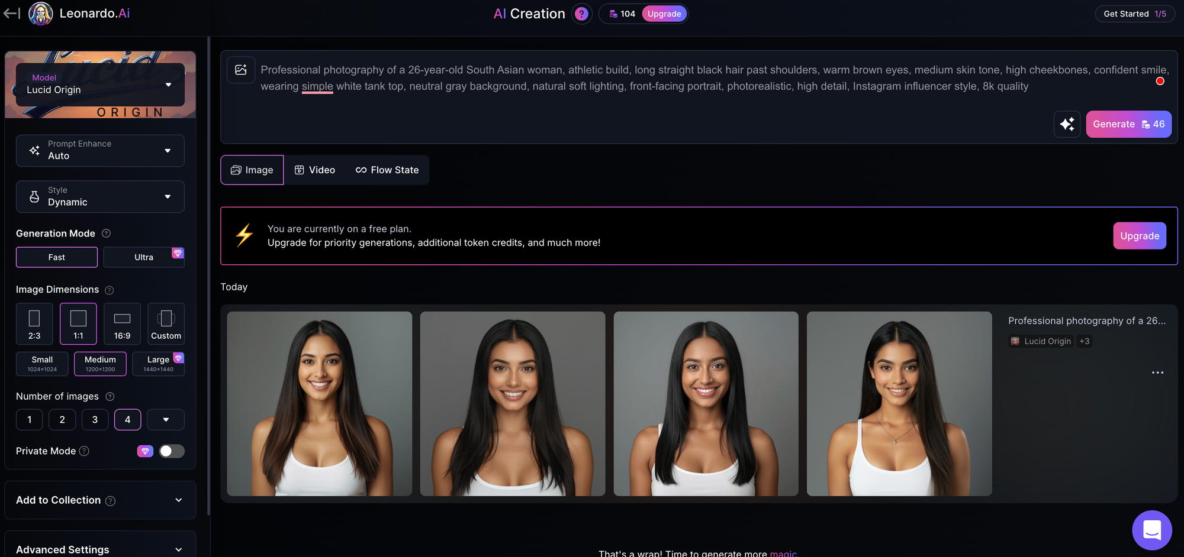This screenshot has width=1184, height=557.
Task: Open the first generated portrait thumbnail
Action: pyautogui.click(x=320, y=403)
